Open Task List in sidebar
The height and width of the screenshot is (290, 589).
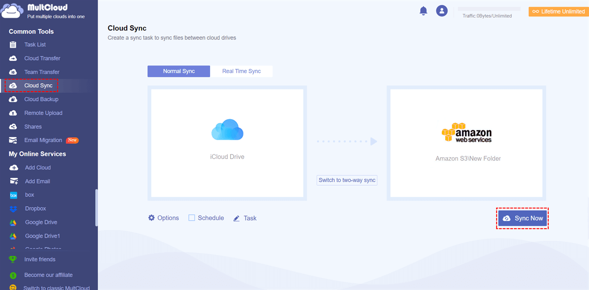35,45
